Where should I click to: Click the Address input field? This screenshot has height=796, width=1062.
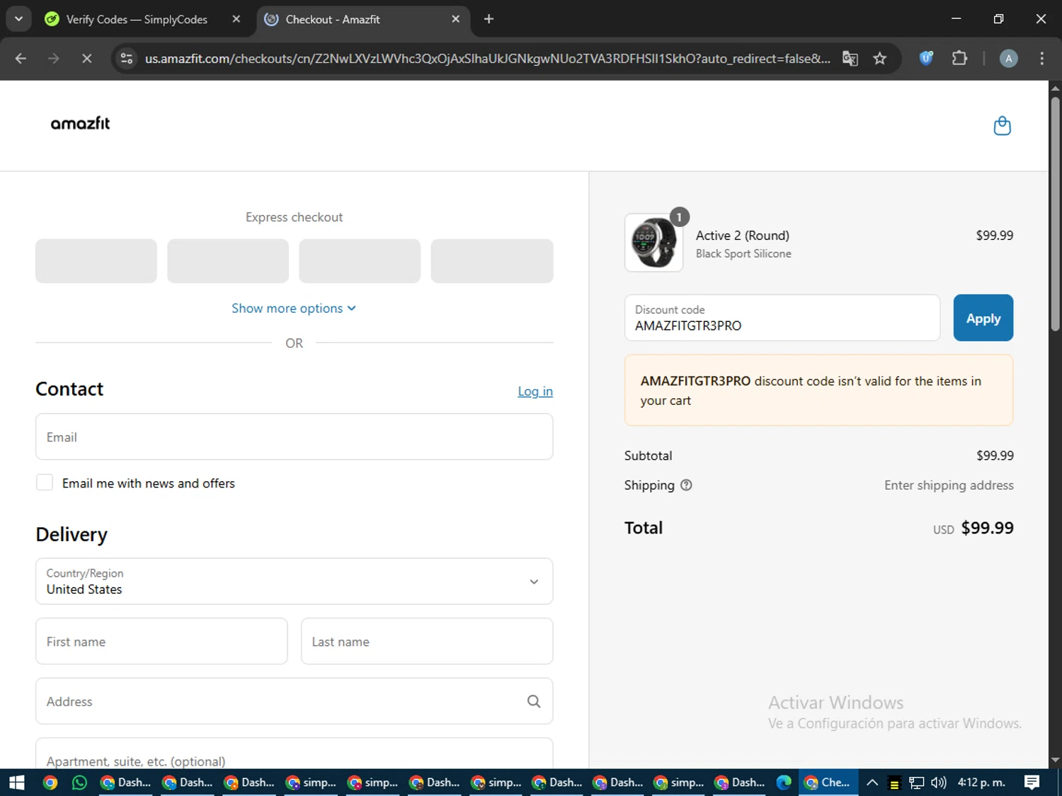point(294,701)
